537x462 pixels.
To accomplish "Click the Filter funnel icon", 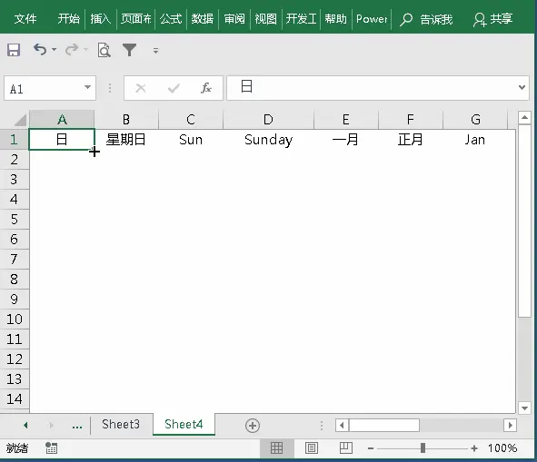I will [x=129, y=50].
